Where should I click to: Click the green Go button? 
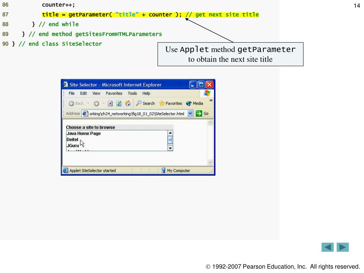pos(202,113)
